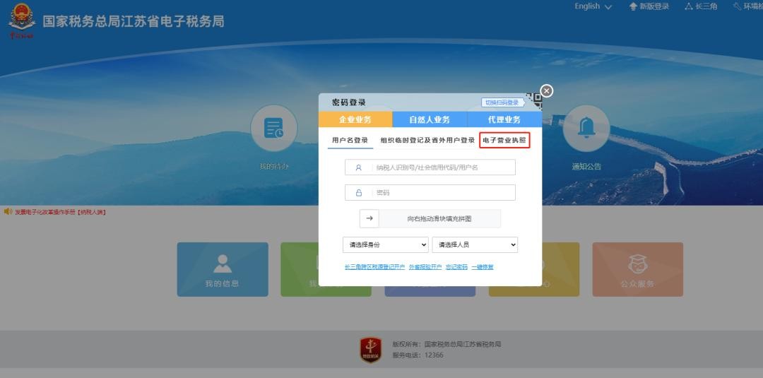763x378 pixels.
Task: Click the QR code icon in dialog corner
Action: 534,102
